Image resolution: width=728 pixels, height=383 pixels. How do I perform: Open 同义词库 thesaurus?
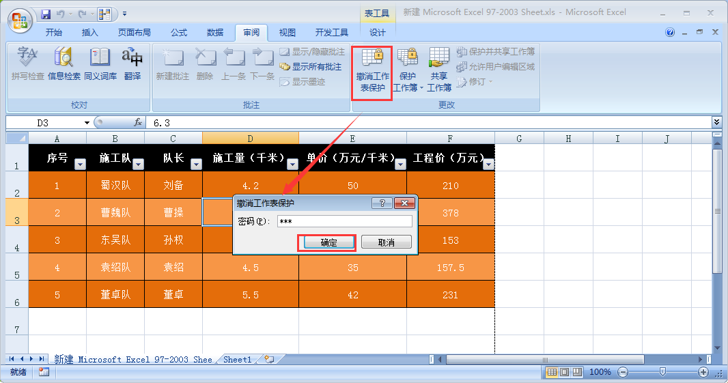pyautogui.click(x=100, y=63)
